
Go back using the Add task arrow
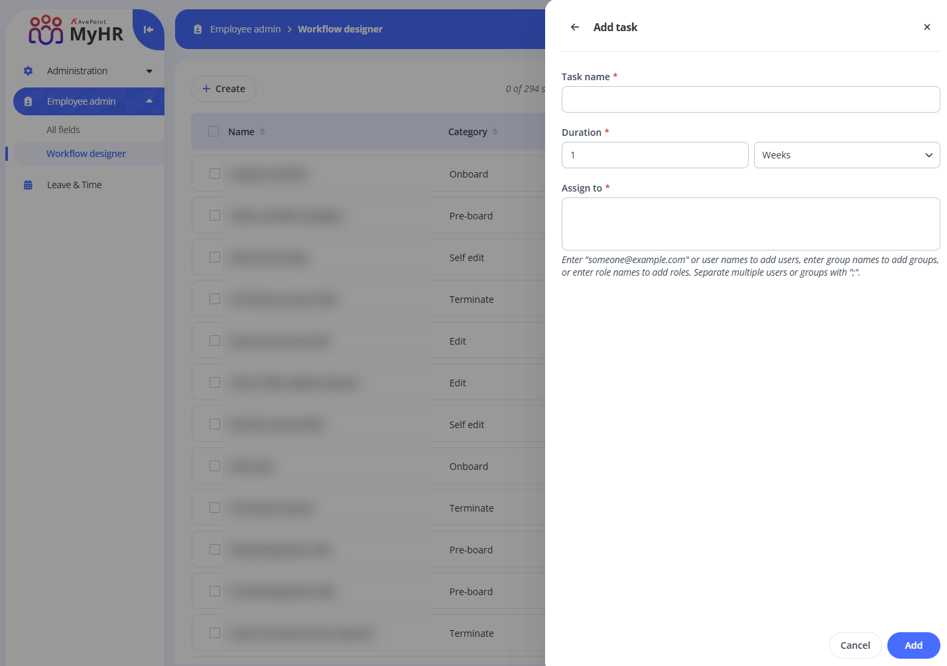pos(575,27)
